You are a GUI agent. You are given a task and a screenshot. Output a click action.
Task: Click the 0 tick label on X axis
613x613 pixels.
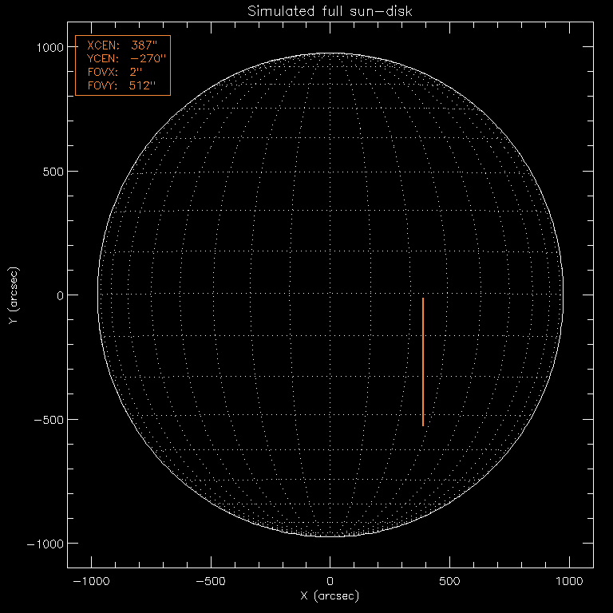(330, 580)
